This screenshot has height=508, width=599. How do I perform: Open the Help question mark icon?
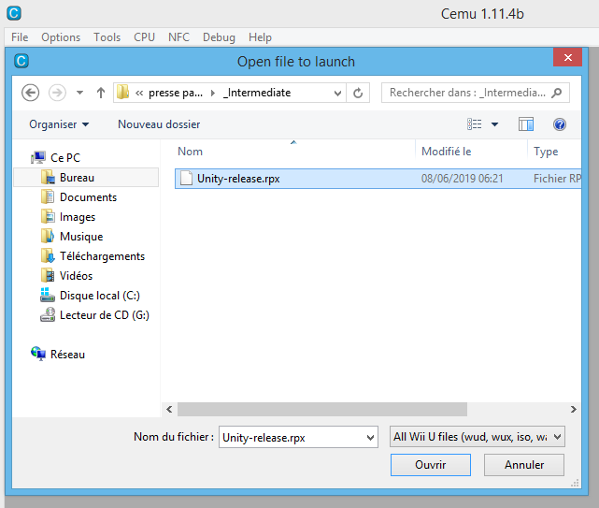[560, 124]
